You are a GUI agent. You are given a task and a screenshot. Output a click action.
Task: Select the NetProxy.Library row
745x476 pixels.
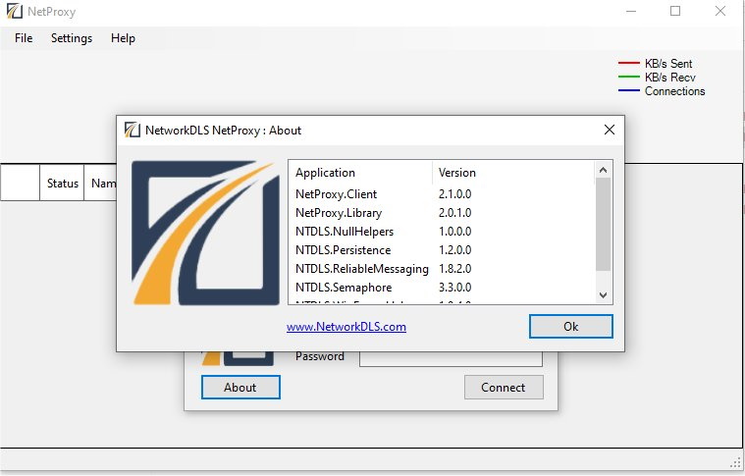(x=442, y=213)
